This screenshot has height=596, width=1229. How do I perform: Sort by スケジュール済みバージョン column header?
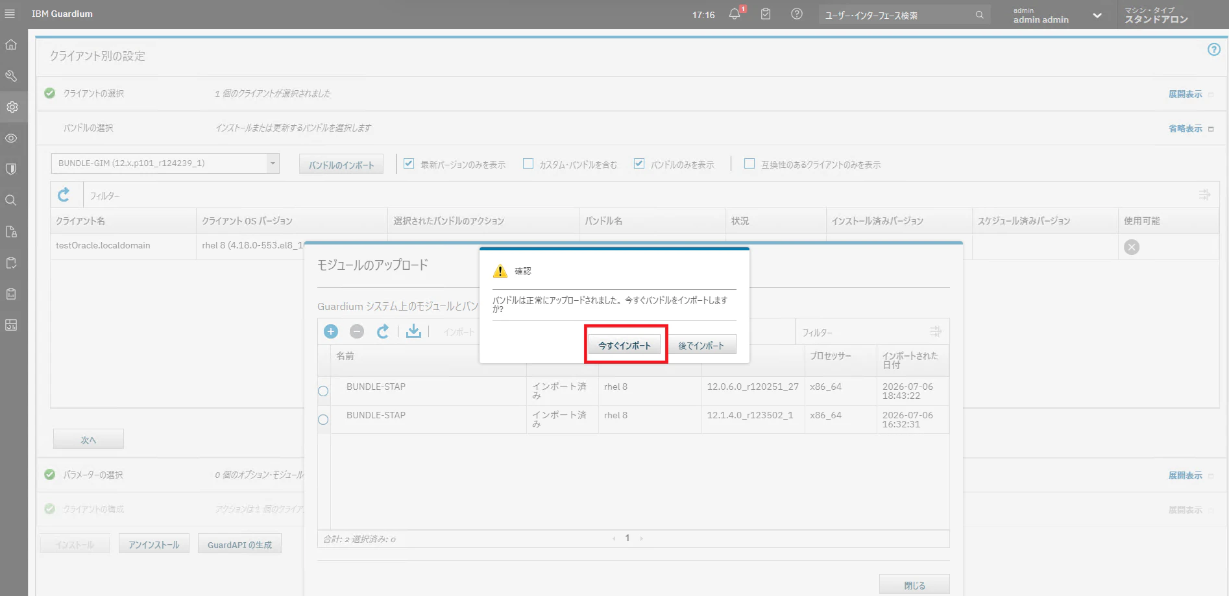(1045, 221)
